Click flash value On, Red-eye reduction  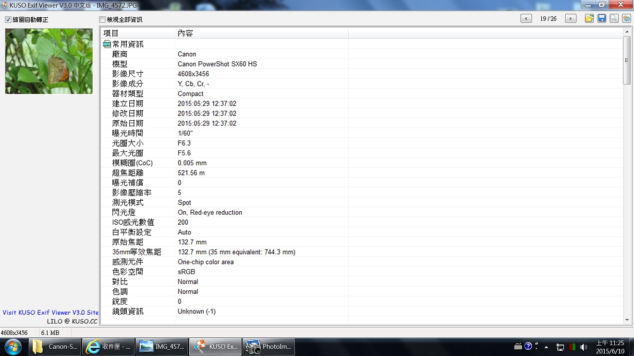point(210,212)
